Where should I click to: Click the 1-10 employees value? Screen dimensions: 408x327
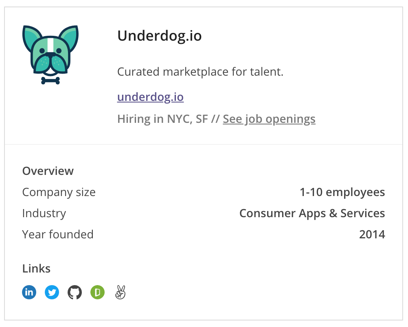click(342, 192)
